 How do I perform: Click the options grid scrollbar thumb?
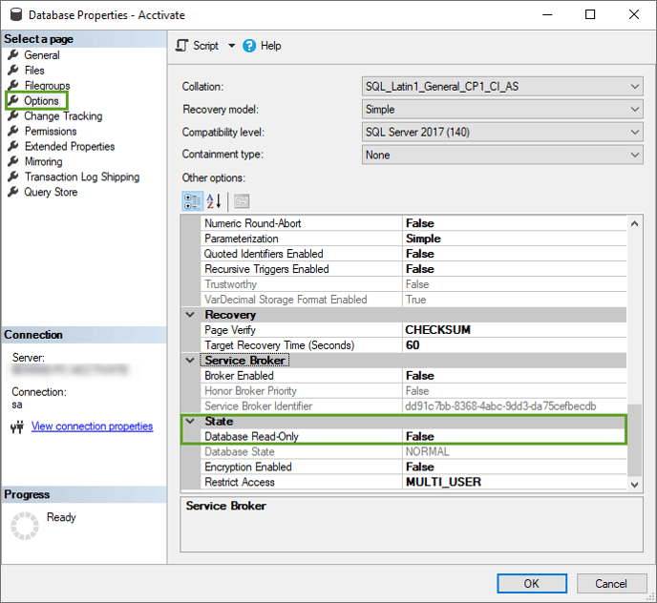click(634, 440)
